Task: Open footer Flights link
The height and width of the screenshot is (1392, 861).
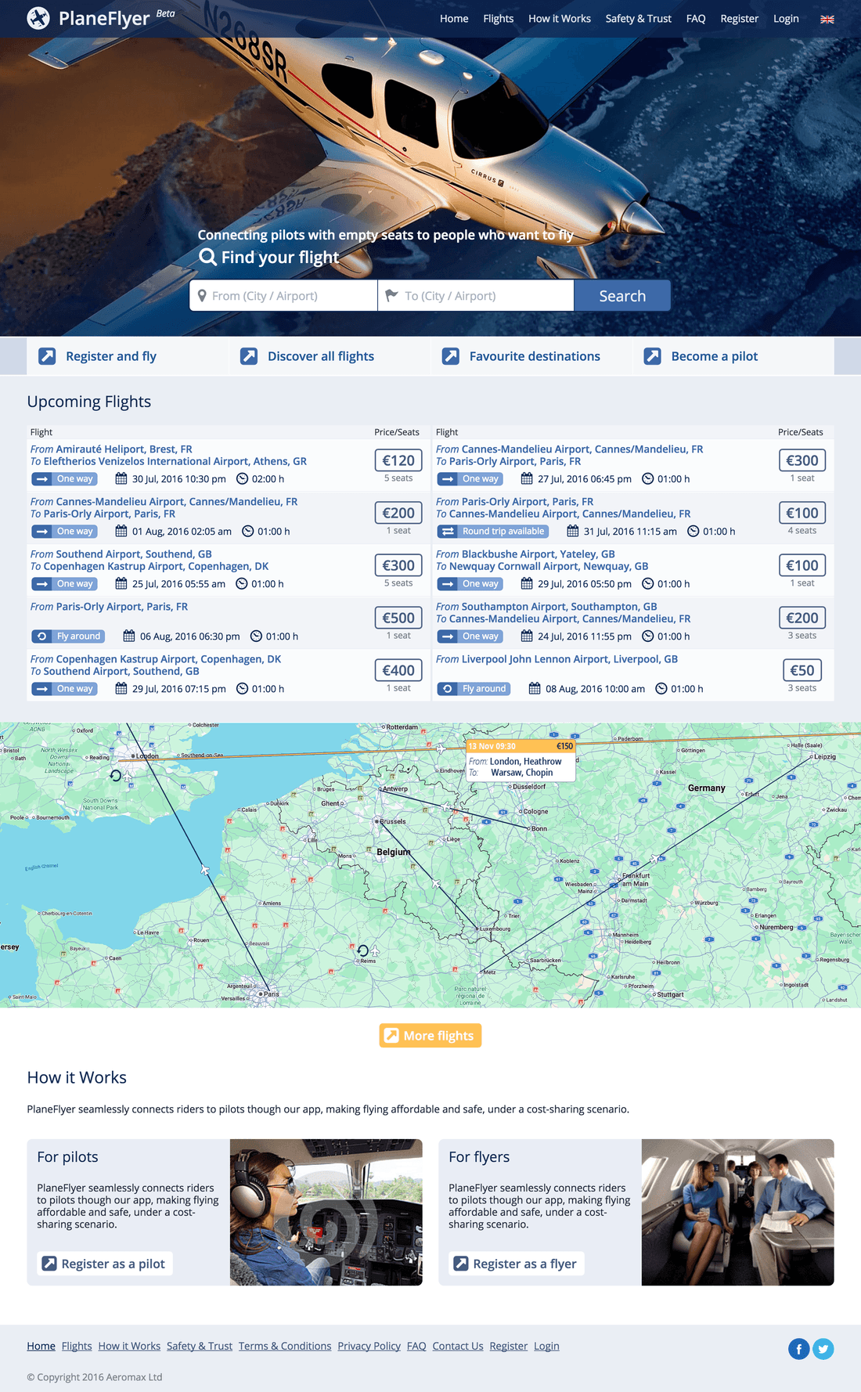Action: (77, 1346)
